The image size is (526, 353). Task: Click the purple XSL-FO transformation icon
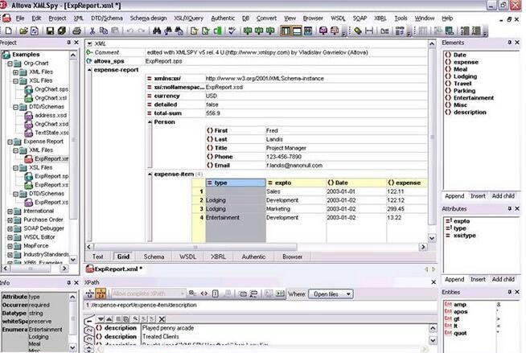pyautogui.click(x=323, y=31)
